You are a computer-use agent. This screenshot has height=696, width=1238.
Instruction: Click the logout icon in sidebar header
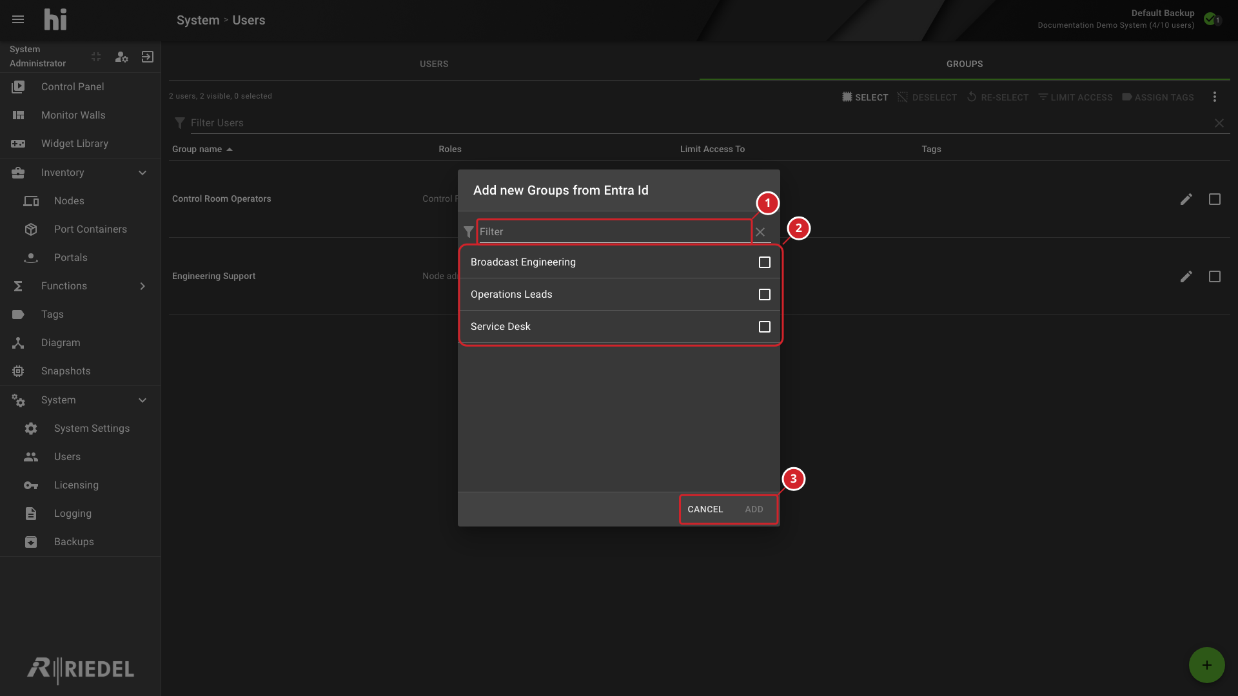pos(148,57)
